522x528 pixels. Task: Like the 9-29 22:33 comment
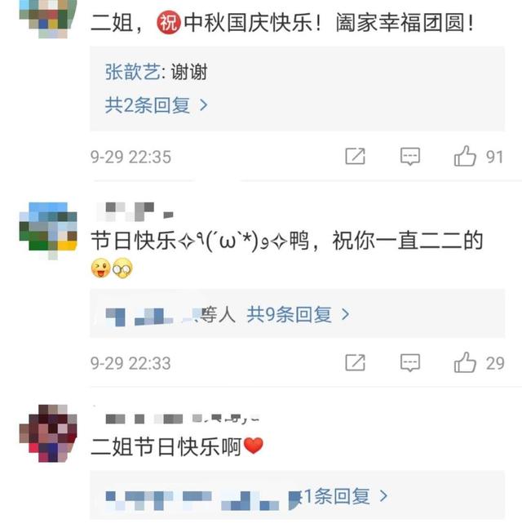(465, 362)
